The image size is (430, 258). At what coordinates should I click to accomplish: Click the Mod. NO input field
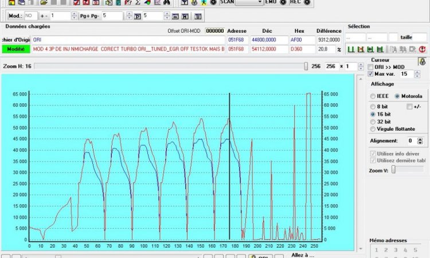tap(31, 16)
